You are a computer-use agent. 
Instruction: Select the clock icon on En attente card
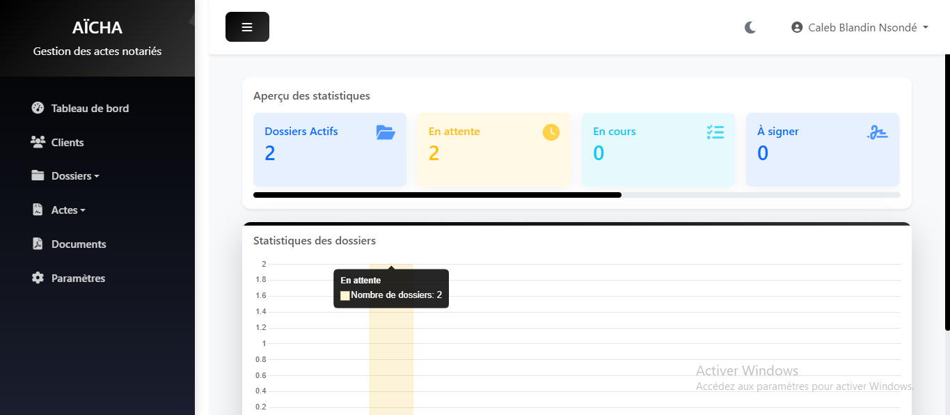coord(550,132)
